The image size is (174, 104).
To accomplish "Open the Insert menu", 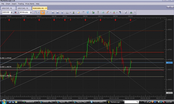I will [14, 4].
